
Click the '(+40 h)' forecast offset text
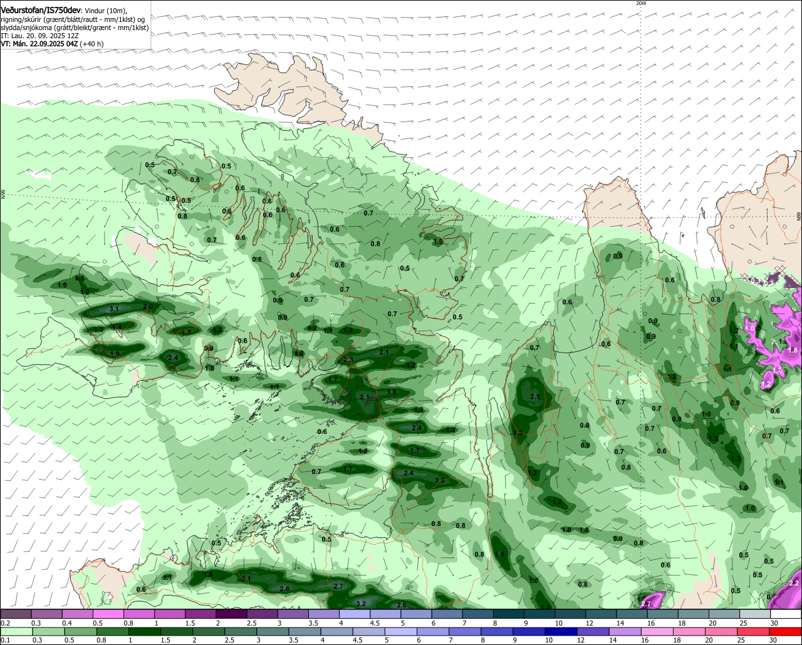point(91,44)
